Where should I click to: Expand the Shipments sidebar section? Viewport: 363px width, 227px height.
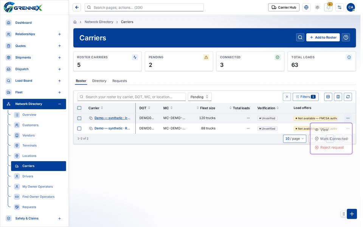point(60,58)
